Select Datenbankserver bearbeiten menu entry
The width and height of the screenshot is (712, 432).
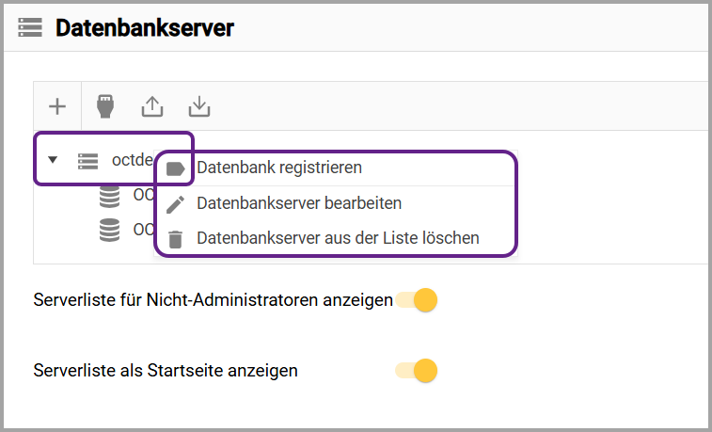click(x=299, y=203)
